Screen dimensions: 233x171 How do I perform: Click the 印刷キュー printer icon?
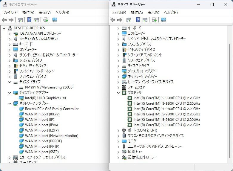pos(124,152)
